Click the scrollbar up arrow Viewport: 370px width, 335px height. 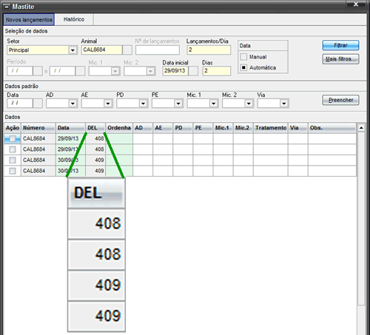tap(361, 128)
